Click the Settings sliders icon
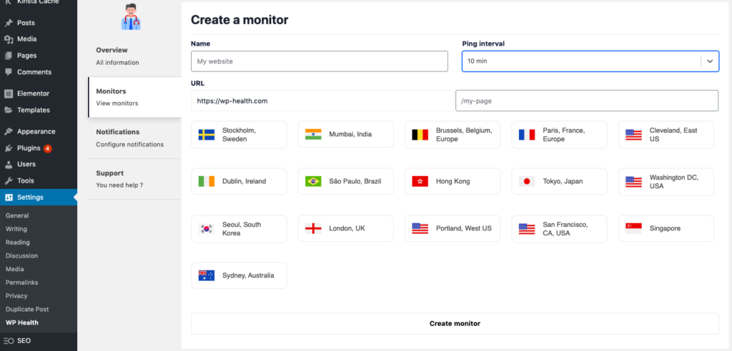 (9, 197)
